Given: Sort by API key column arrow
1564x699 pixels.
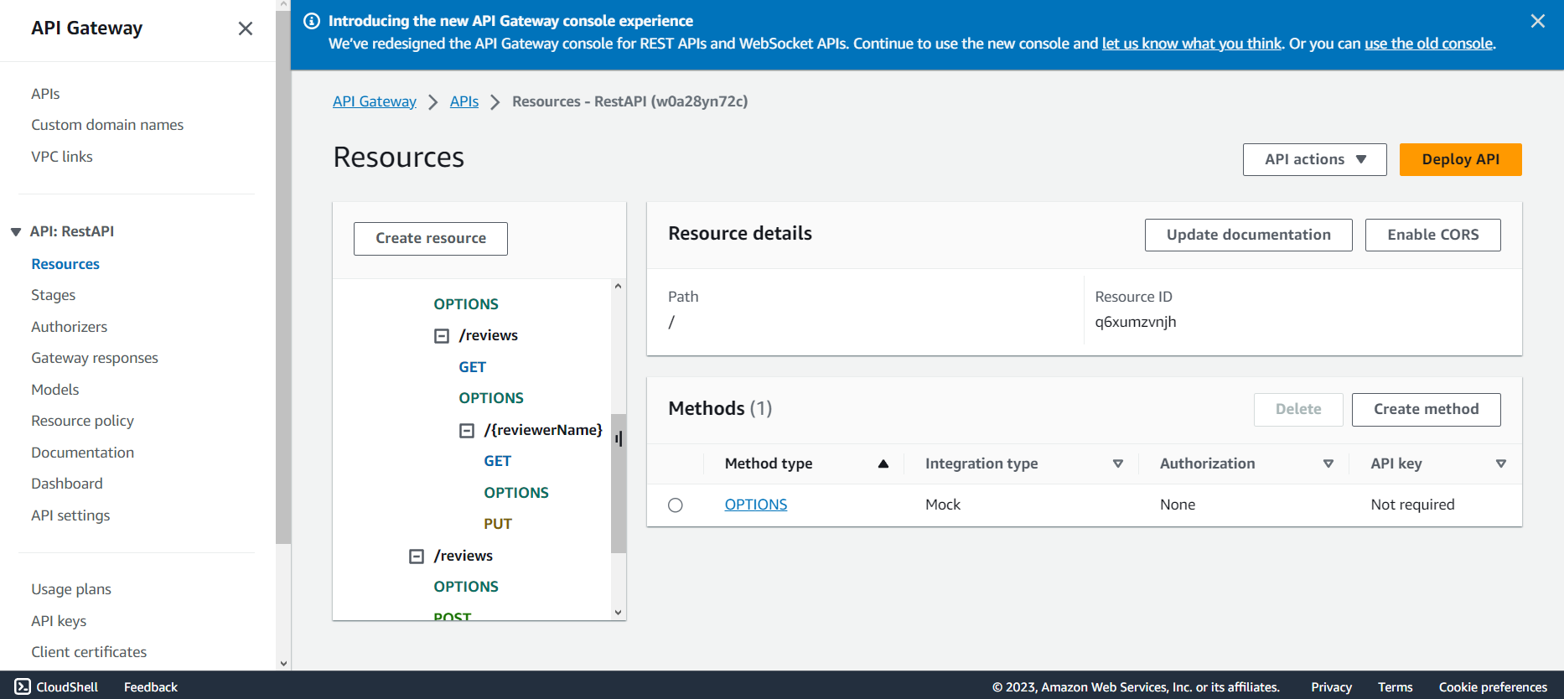Looking at the screenshot, I should [x=1500, y=463].
